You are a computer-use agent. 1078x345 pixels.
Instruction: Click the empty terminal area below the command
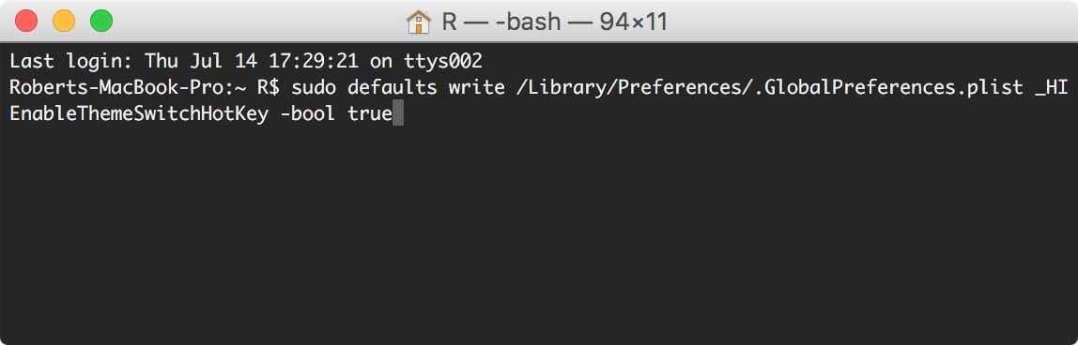(x=539, y=233)
